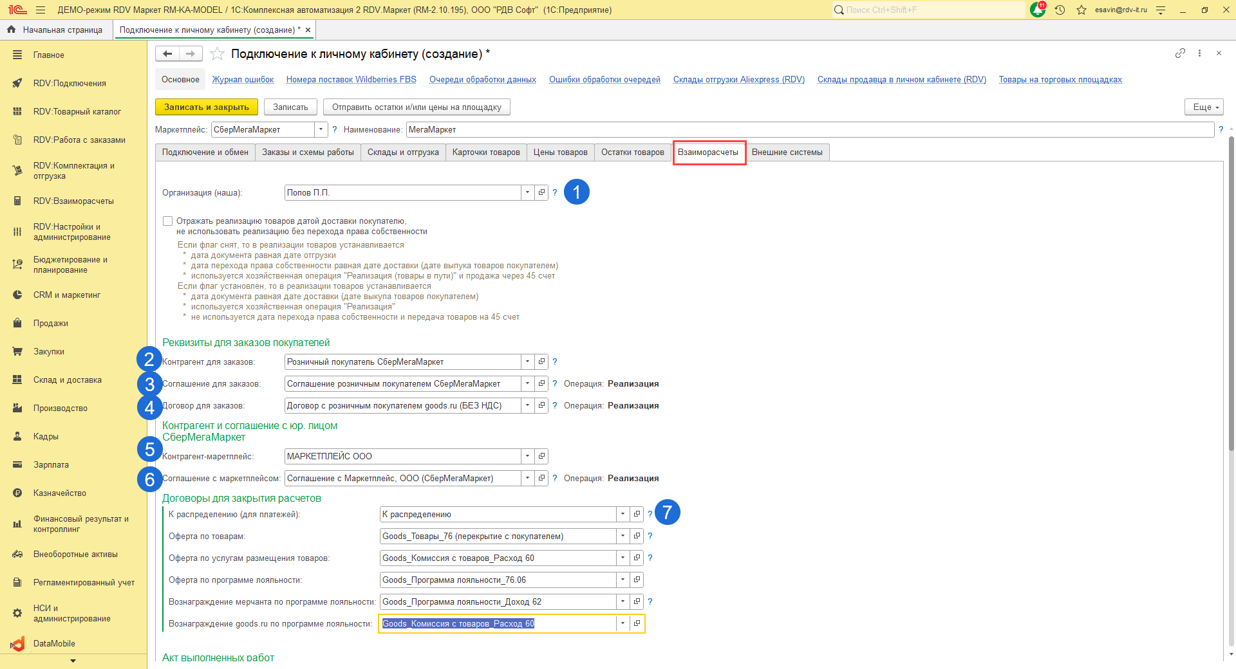Open the Склады и отгрузка tab

click(403, 152)
